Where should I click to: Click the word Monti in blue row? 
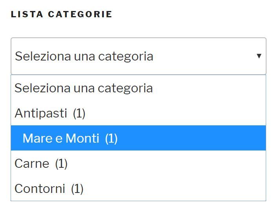[x=83, y=138]
